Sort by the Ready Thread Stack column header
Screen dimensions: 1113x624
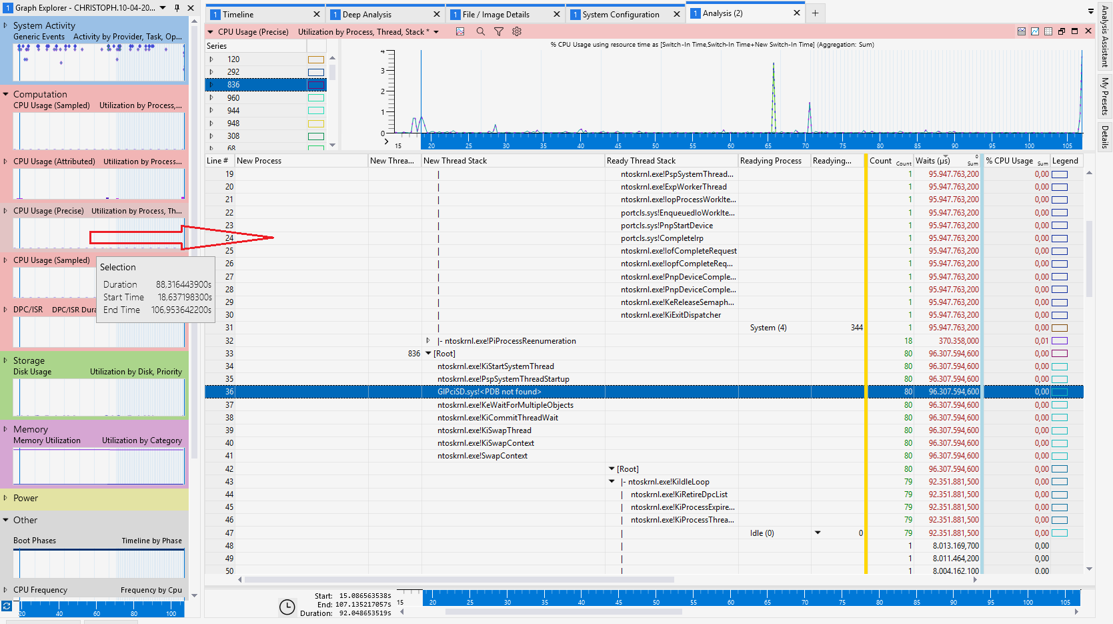672,161
